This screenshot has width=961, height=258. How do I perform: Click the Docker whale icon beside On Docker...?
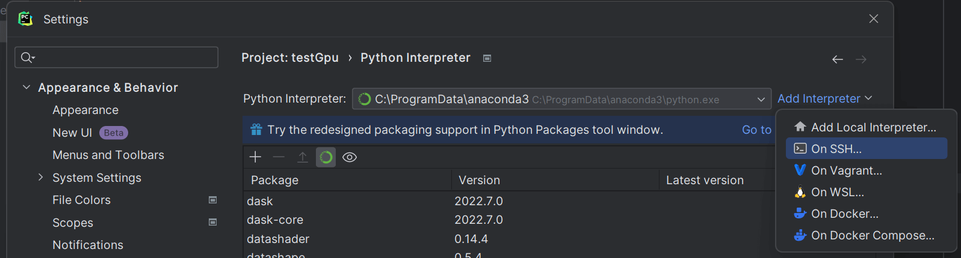[800, 213]
